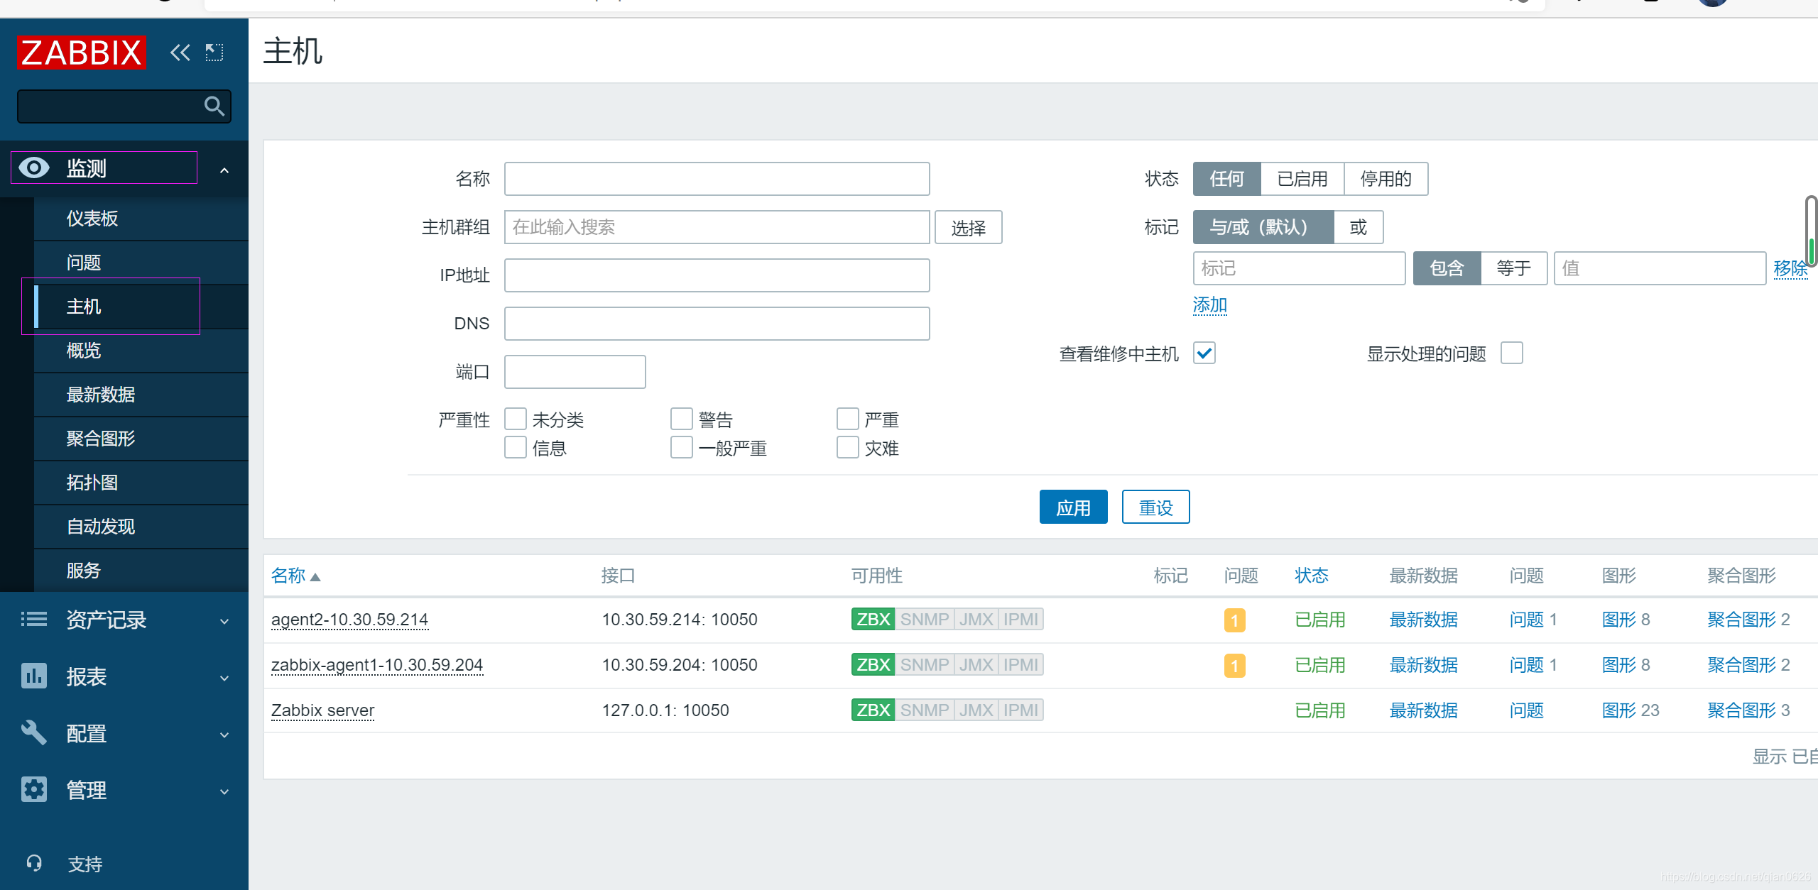Expand the 管理 menu chevron
Screen dimensions: 1818x890
[224, 791]
